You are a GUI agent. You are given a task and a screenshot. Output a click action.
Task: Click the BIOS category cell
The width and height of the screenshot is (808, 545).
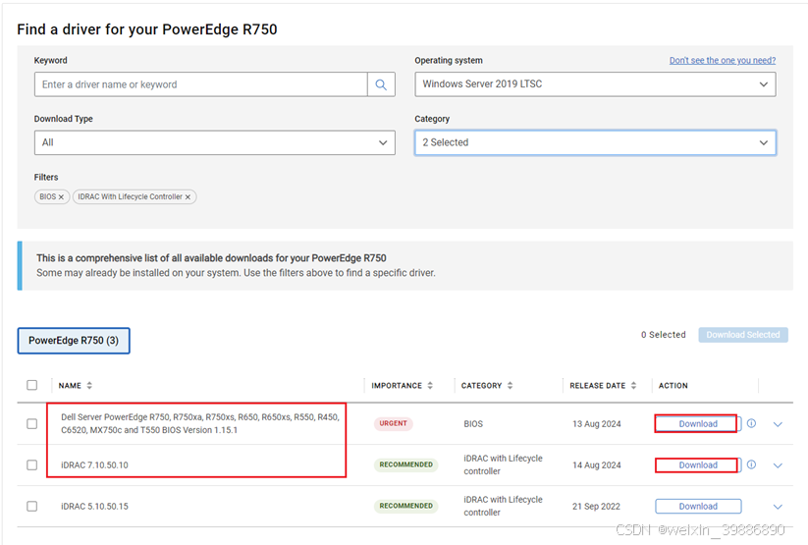coord(473,424)
